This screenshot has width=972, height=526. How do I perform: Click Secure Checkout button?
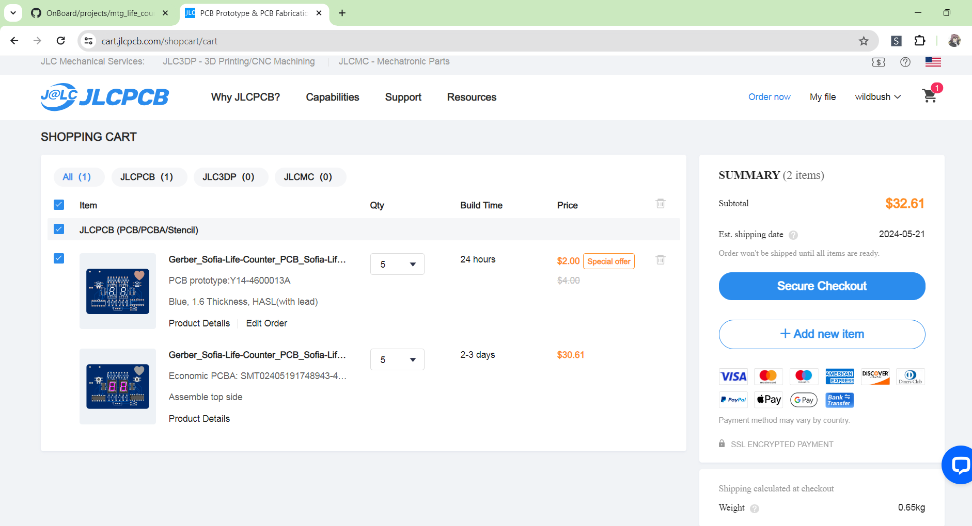(x=822, y=286)
